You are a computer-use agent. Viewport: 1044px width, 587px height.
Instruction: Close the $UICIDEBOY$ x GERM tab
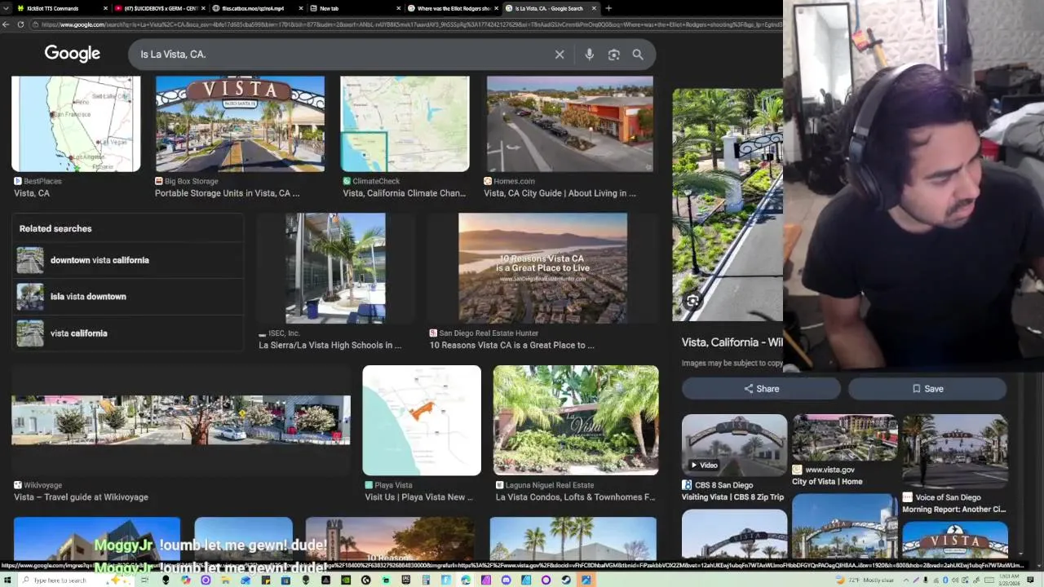(x=203, y=8)
